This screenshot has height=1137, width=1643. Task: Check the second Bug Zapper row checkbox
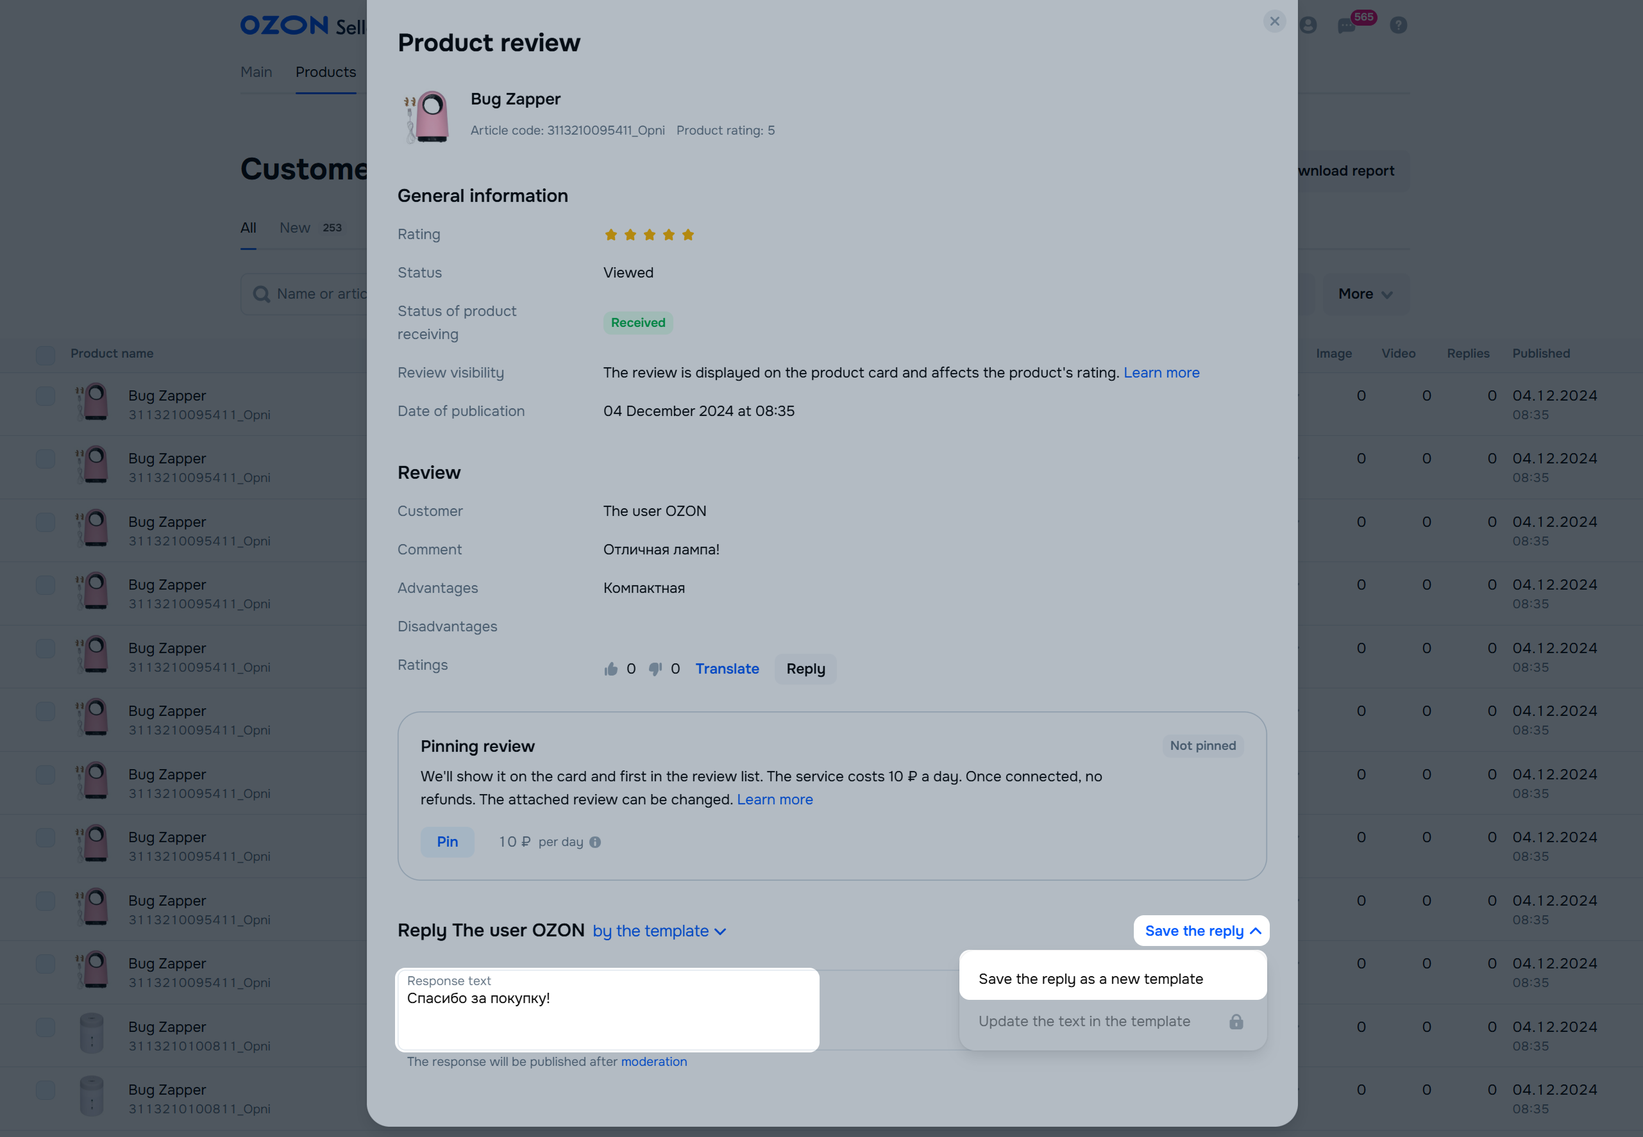tap(46, 459)
